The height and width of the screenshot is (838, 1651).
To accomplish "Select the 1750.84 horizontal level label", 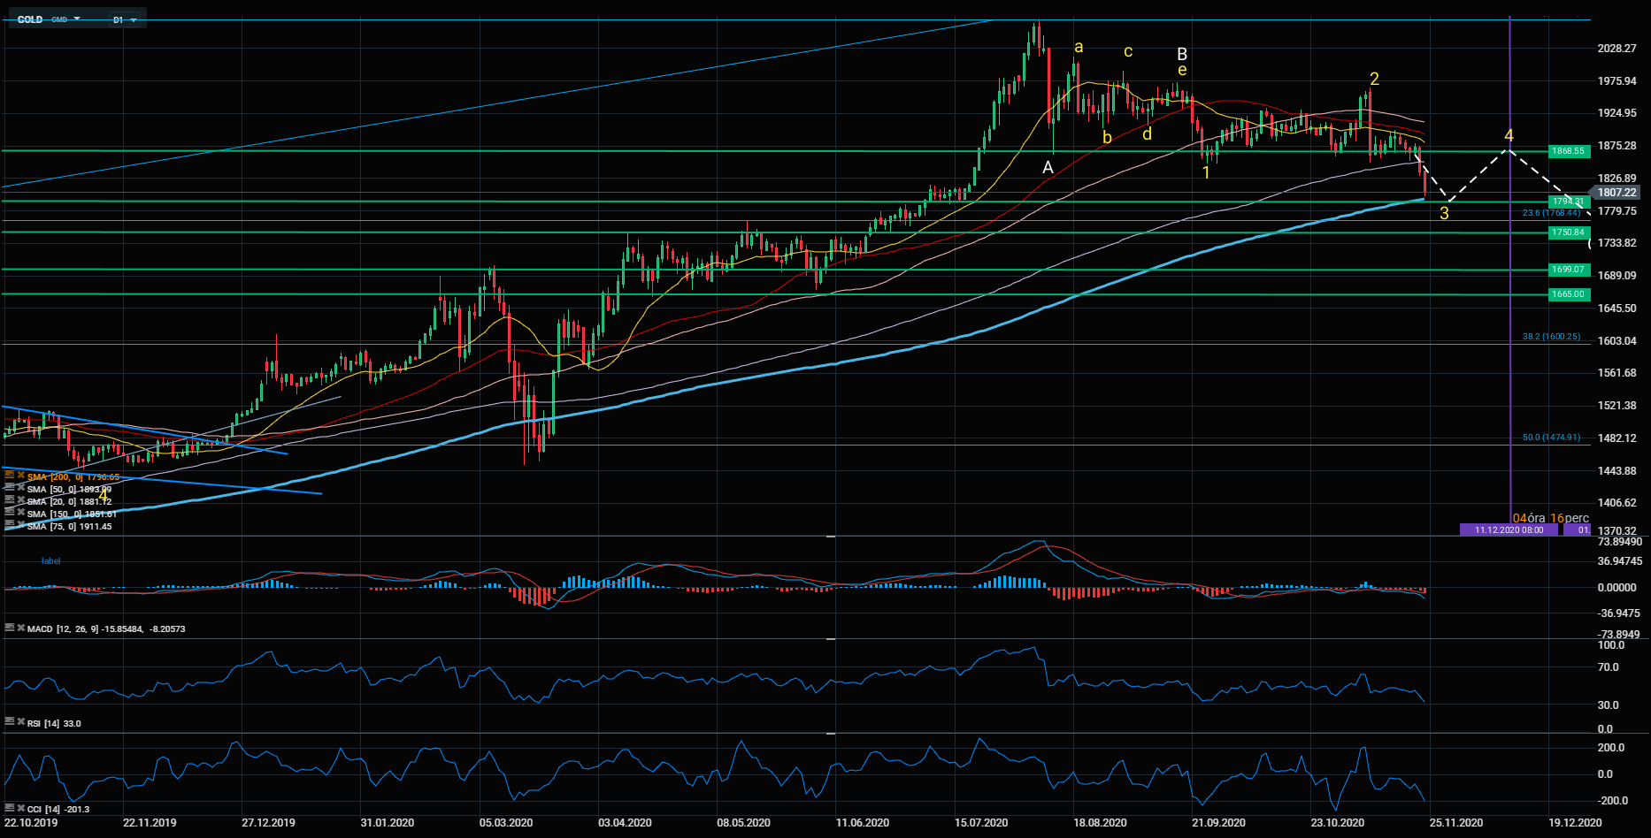I will point(1569,232).
